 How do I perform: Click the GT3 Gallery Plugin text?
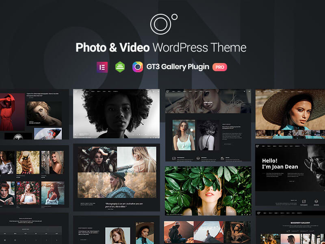[x=178, y=67]
